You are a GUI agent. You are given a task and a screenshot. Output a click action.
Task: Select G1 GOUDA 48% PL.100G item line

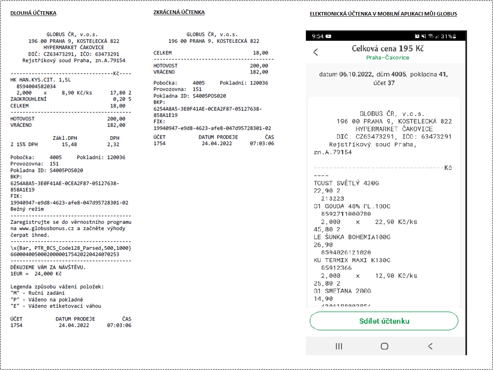click(352, 206)
